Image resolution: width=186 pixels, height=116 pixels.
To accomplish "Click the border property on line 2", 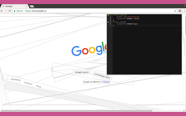I will (x=119, y=17).
